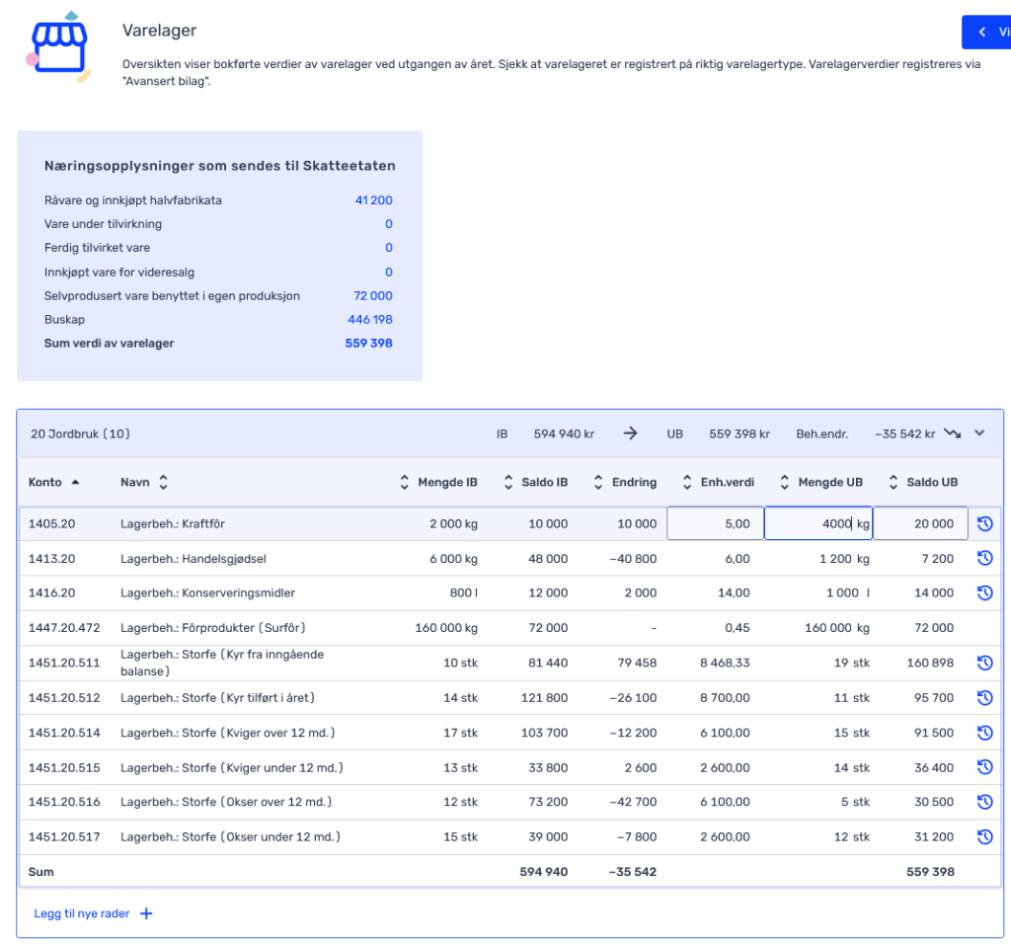The image size is (1011, 944).
Task: Open history for Kviger under 12 md. row
Action: [984, 767]
